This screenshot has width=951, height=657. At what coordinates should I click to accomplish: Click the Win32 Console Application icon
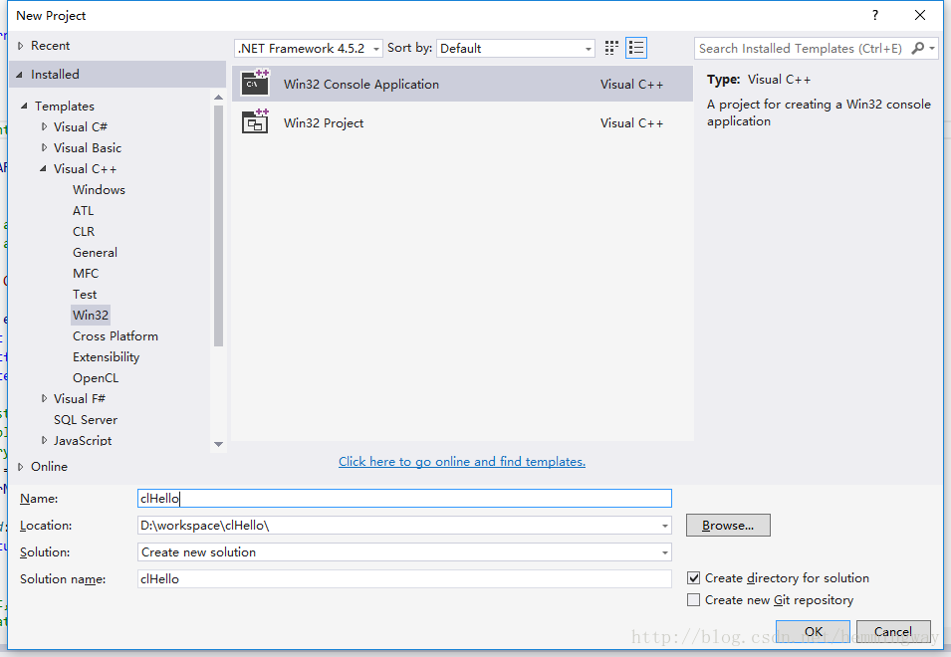click(x=255, y=83)
